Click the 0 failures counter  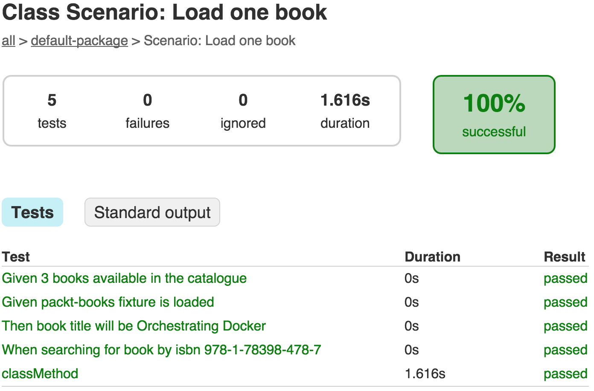(x=147, y=111)
